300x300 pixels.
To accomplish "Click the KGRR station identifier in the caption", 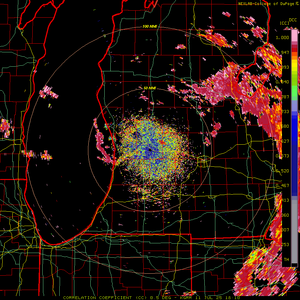I will pyautogui.click(x=186, y=298).
